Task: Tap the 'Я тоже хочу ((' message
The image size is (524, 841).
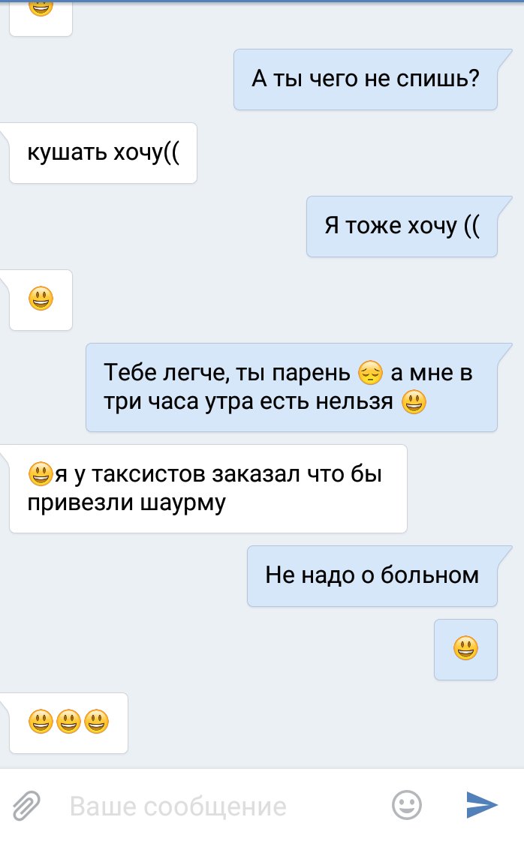Action: [x=402, y=227]
